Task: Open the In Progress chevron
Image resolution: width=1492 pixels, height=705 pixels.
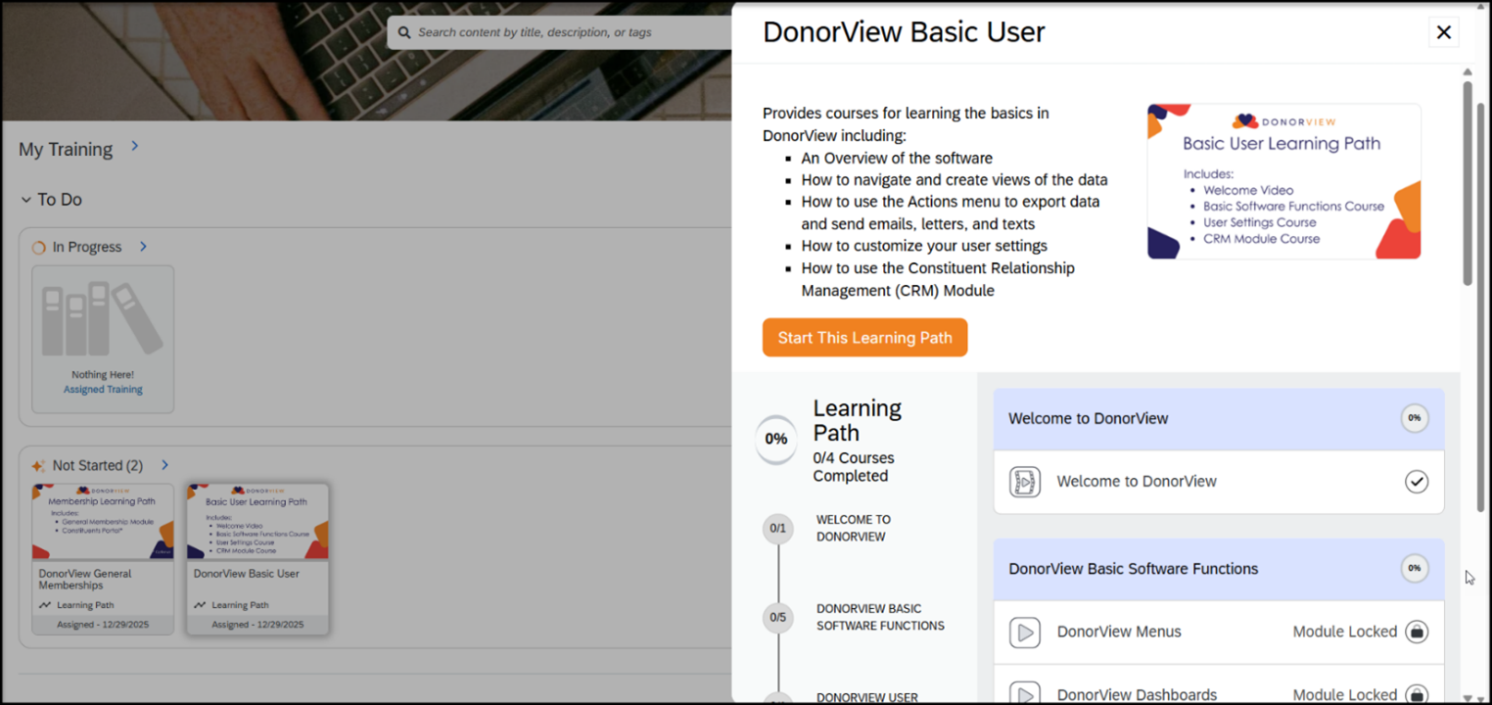Action: pyautogui.click(x=143, y=247)
